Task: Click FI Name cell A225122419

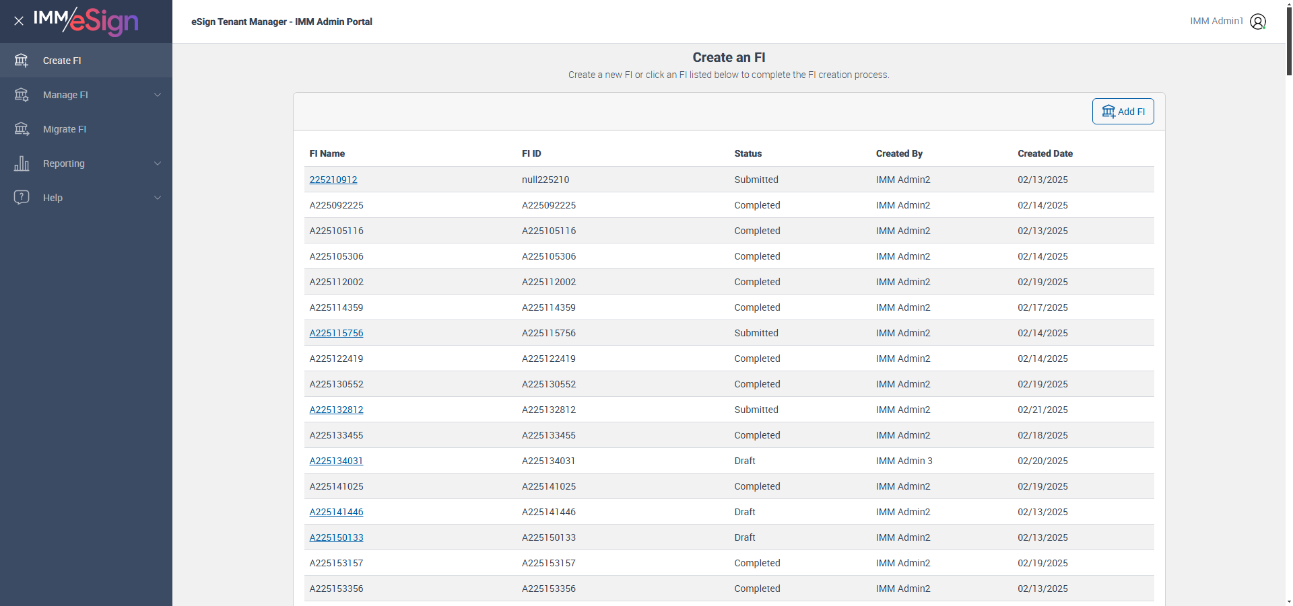Action: [336, 358]
